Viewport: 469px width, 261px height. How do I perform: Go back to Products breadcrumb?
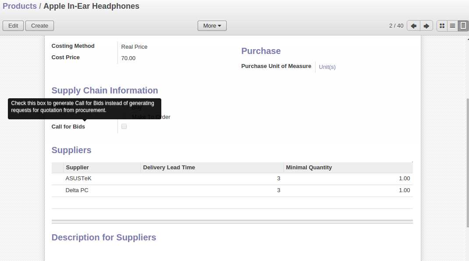[20, 6]
